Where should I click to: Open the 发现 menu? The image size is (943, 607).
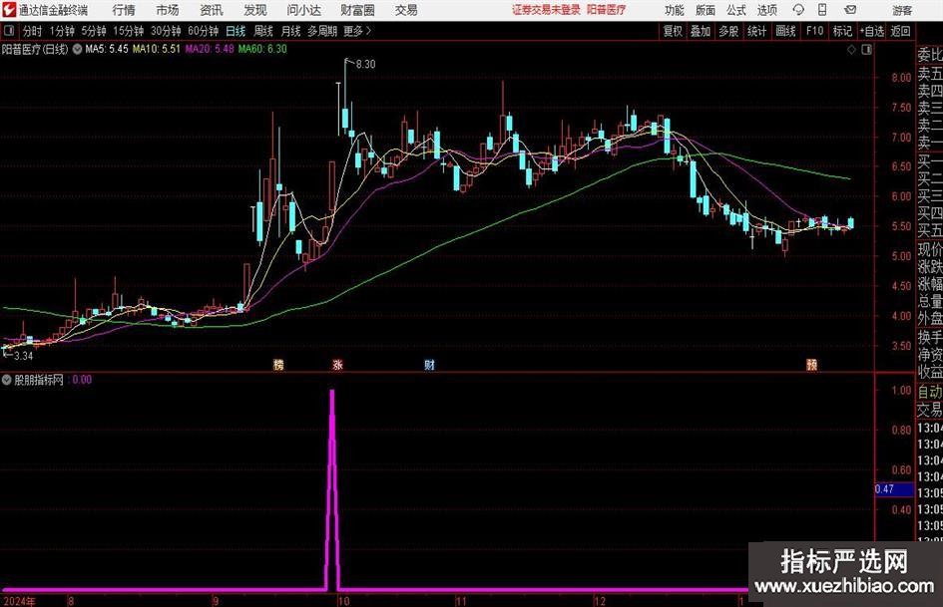tap(255, 10)
